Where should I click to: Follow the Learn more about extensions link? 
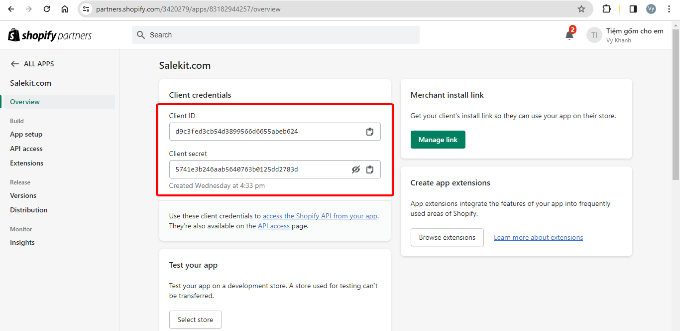click(x=538, y=237)
